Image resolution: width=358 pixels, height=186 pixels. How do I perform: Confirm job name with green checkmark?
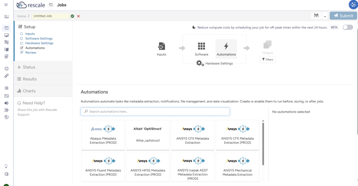pyautogui.click(x=72, y=16)
